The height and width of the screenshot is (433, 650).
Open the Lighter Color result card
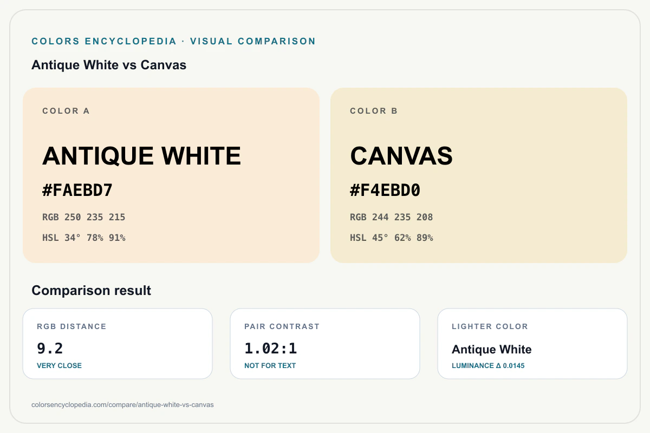(532, 344)
